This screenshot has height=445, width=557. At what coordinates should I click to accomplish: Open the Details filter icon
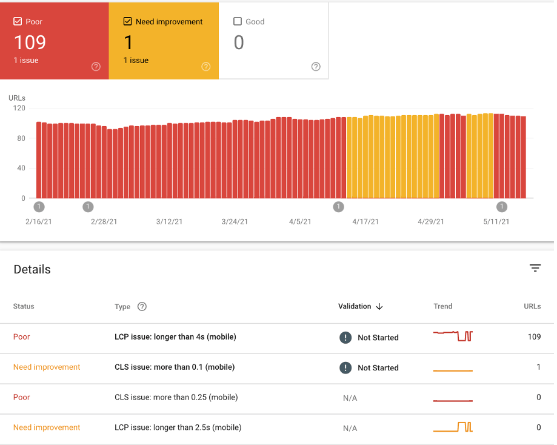[535, 267]
